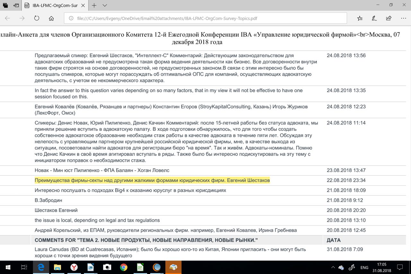411x274 pixels.
Task: Show site information in the address bar
Action: click(71, 18)
